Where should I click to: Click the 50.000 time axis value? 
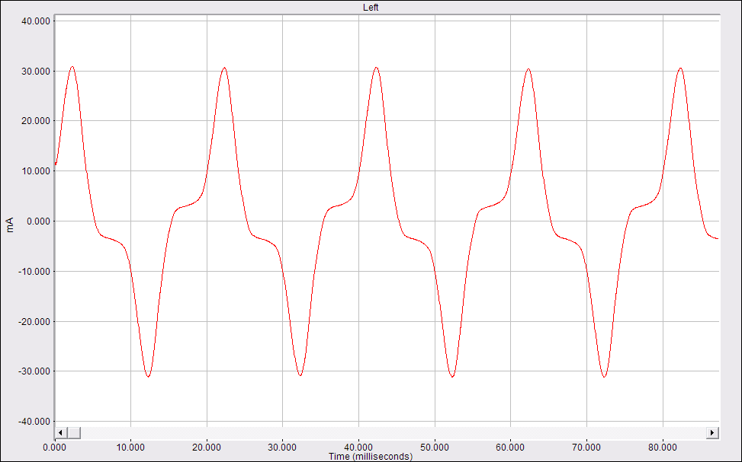point(435,448)
